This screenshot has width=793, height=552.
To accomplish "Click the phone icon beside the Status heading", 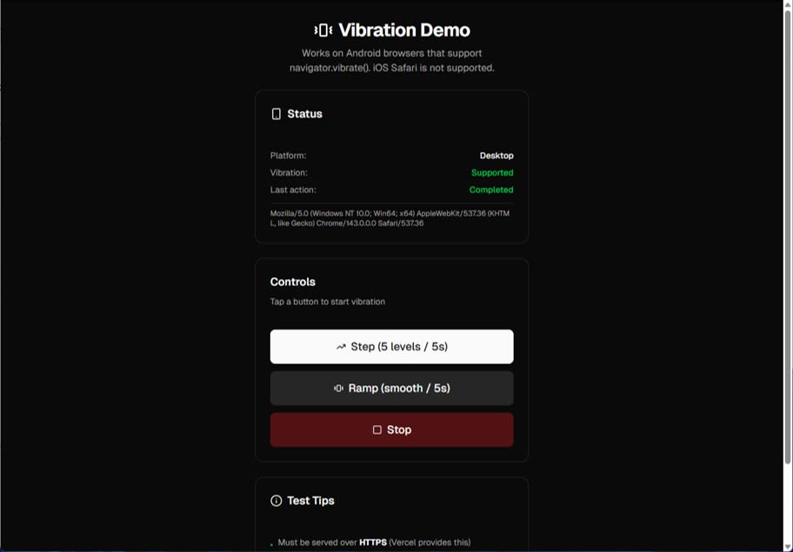I will pyautogui.click(x=277, y=113).
